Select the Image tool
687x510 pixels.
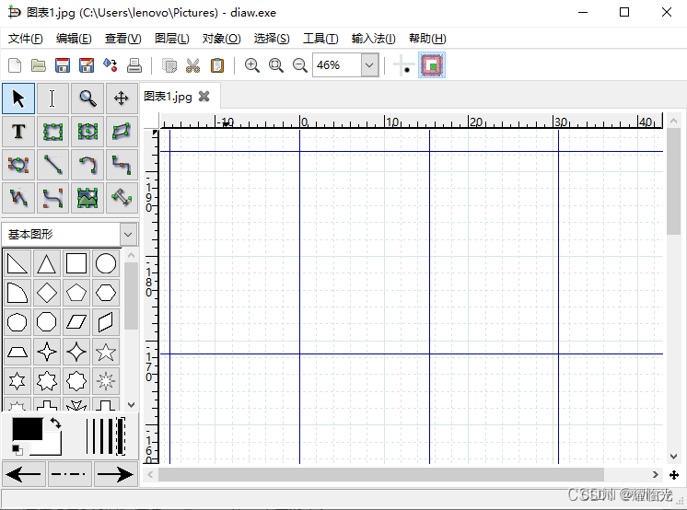pyautogui.click(x=87, y=198)
